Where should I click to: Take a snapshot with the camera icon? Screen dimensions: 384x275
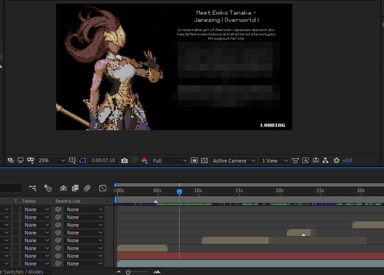tap(125, 161)
